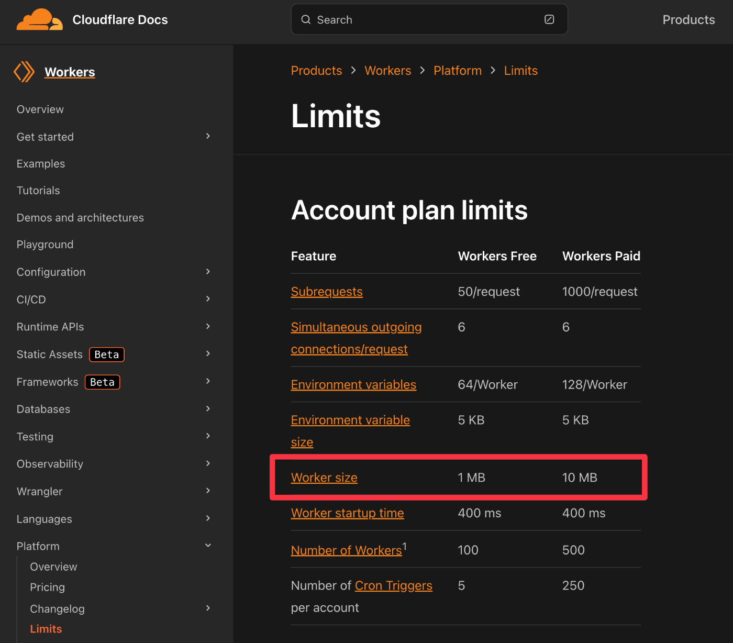
Task: Open Overview in Workers sidebar top
Action: tap(40, 109)
